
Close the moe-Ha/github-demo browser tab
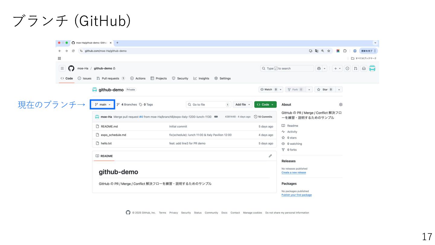click(x=111, y=43)
